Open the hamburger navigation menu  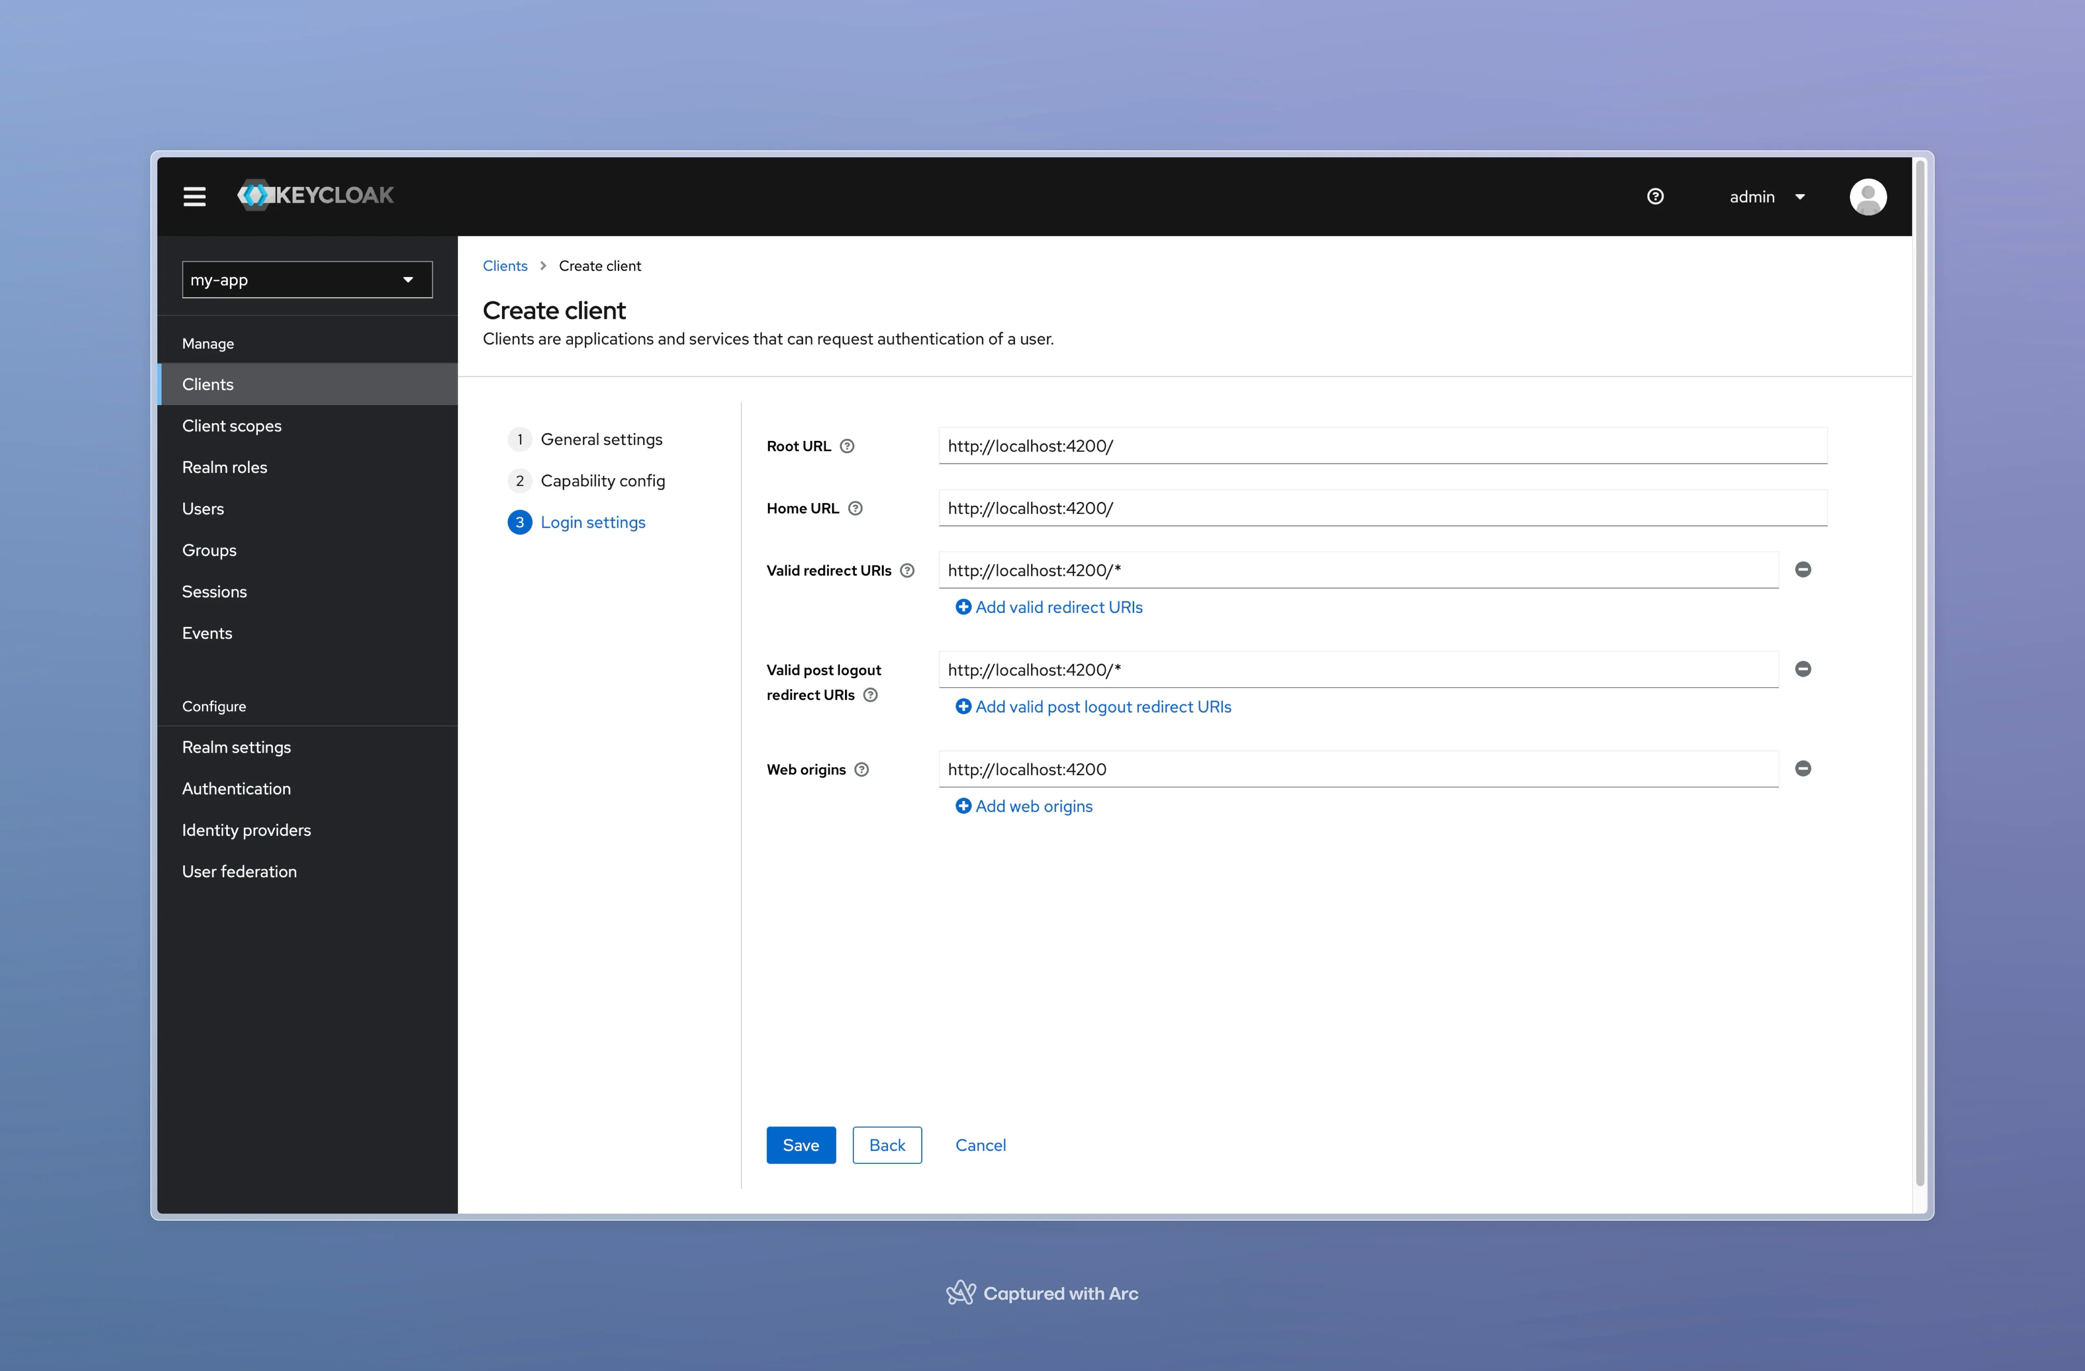pos(195,196)
